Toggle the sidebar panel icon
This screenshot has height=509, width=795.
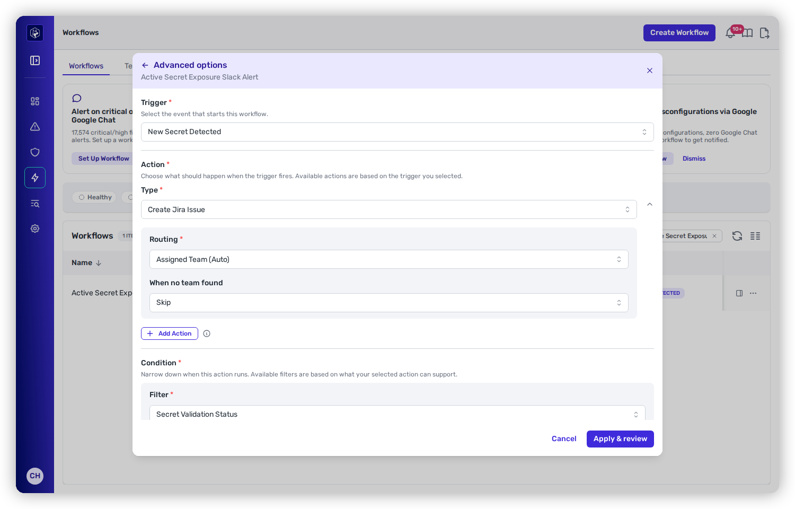tap(35, 60)
